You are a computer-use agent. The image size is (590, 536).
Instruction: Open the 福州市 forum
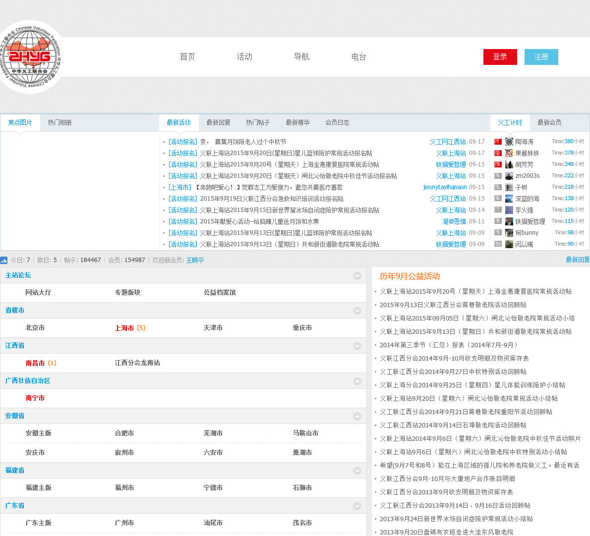point(124,488)
